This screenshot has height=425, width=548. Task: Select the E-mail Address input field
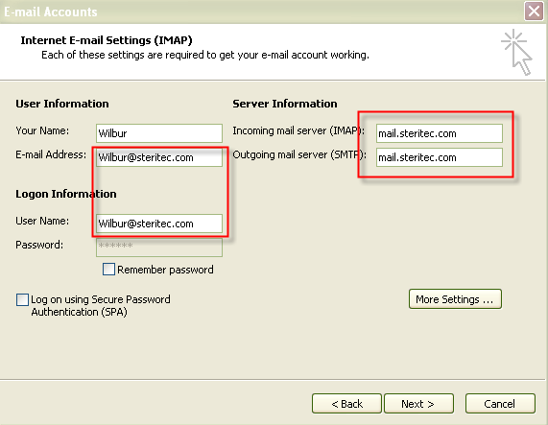[x=159, y=157]
